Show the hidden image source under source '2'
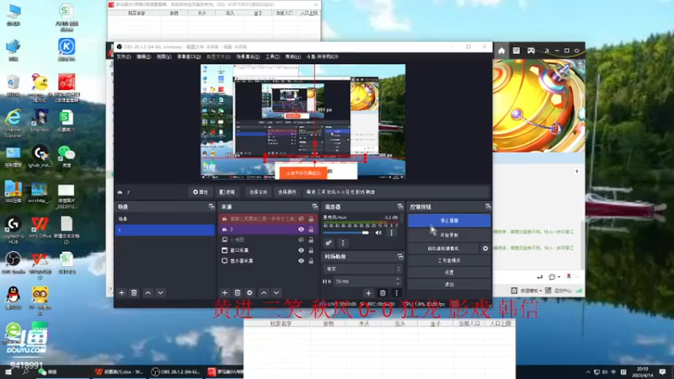 point(302,240)
